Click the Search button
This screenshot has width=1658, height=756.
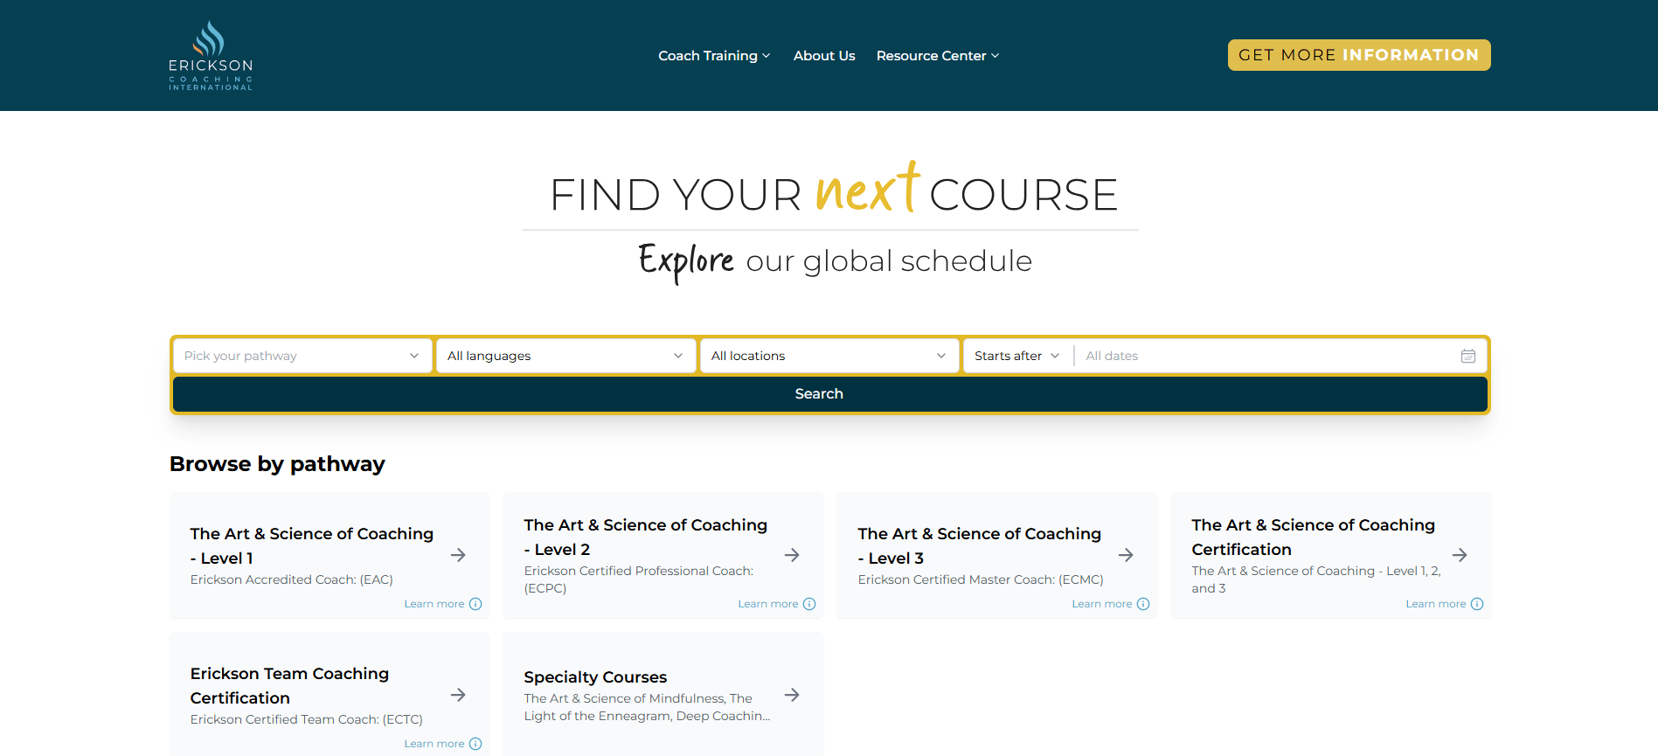(x=829, y=394)
